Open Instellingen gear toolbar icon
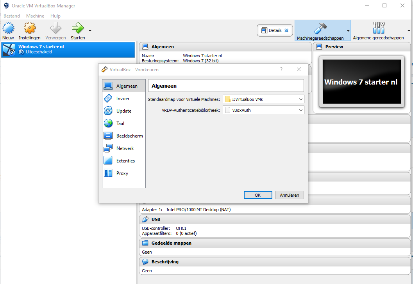413x284 pixels. [x=30, y=28]
